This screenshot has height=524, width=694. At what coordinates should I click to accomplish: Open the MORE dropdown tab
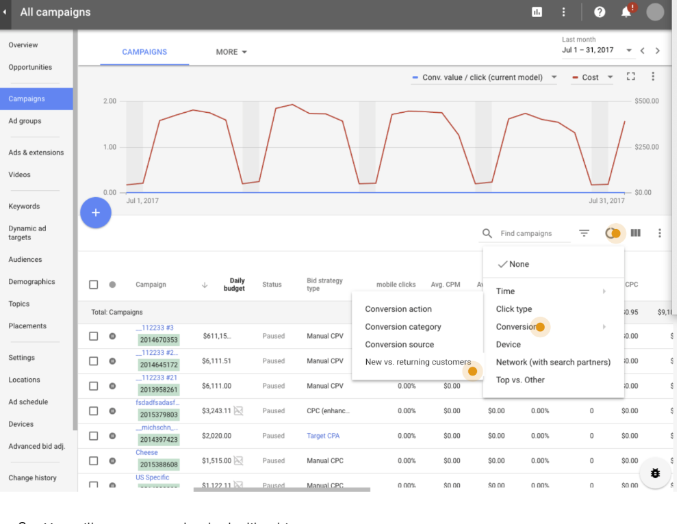point(231,52)
